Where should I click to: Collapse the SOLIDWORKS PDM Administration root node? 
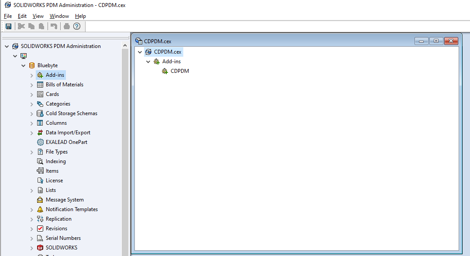7,46
